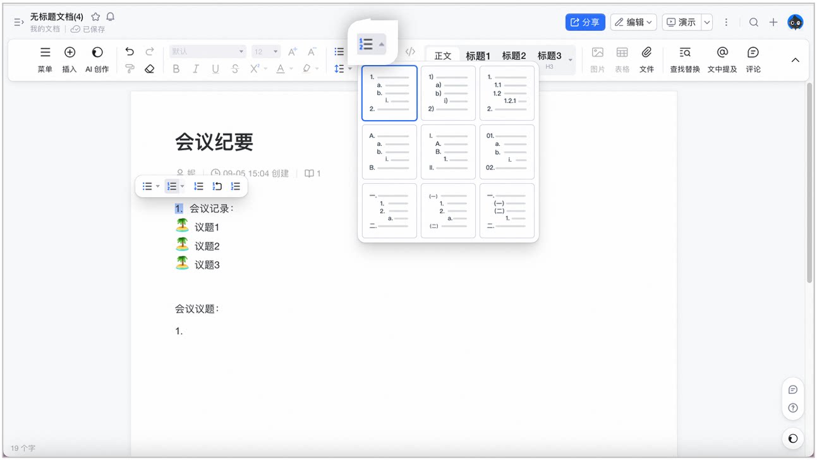Open the 默认 font family dropdown
The width and height of the screenshot is (817, 460).
(208, 52)
